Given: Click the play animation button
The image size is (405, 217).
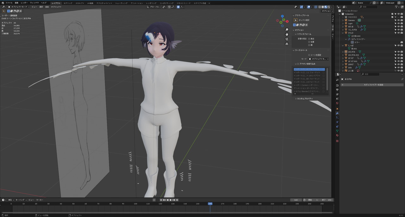Looking at the screenshot, I should point(171,200).
